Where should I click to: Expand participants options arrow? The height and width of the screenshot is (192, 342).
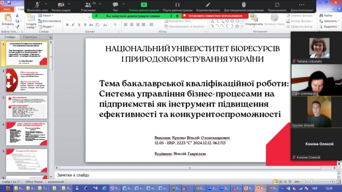coord(100,4)
